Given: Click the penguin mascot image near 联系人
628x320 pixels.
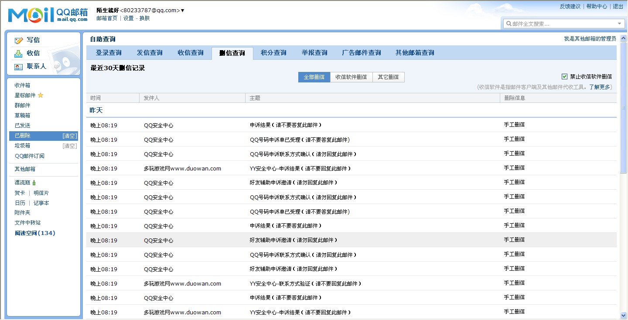Looking at the screenshot, I should 65,61.
